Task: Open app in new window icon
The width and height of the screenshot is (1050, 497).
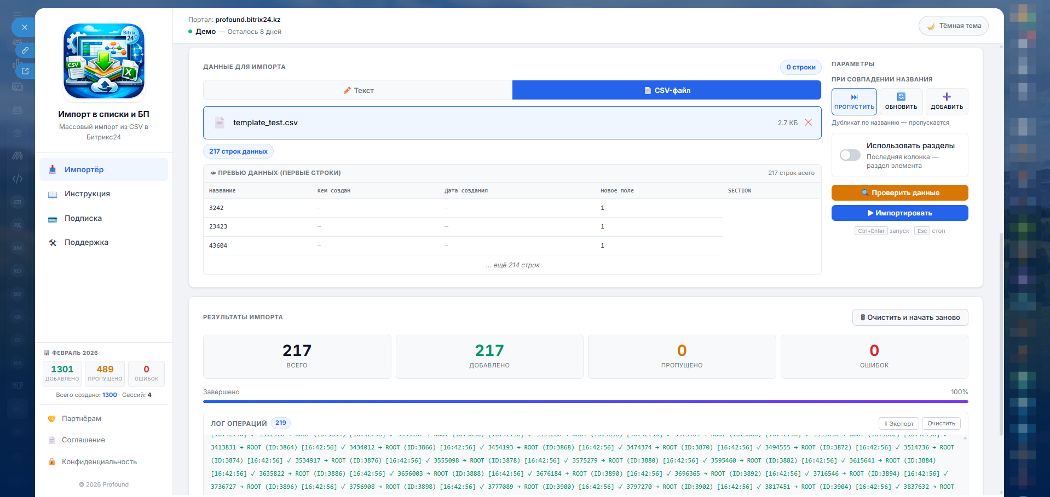Action: point(25,71)
